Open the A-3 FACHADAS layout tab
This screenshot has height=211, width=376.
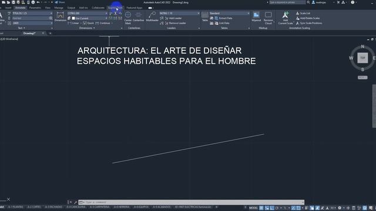pos(53,207)
